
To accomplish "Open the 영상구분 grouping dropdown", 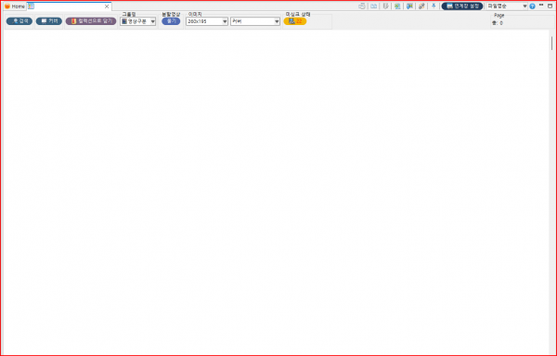I will coord(137,21).
